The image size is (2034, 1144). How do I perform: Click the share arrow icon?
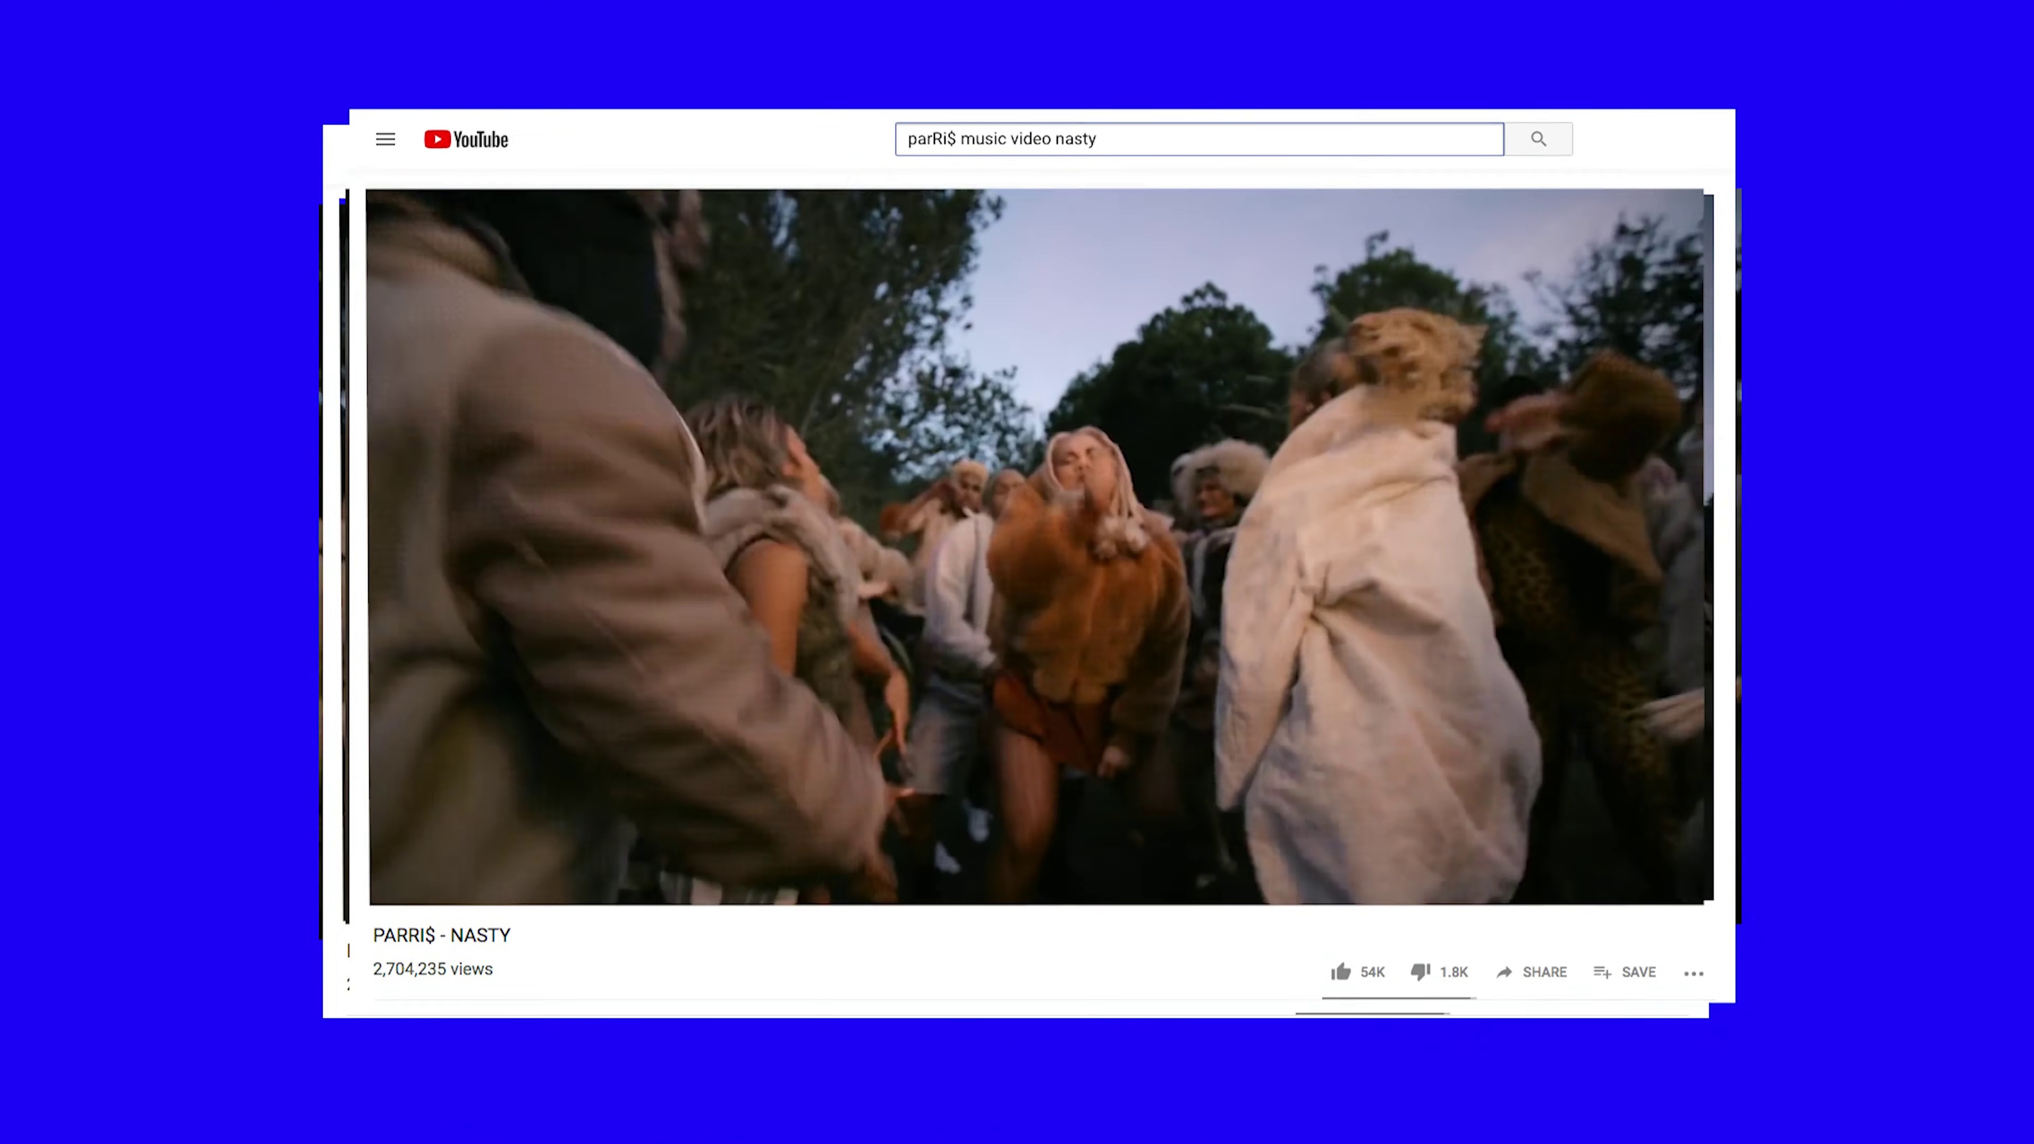point(1504,972)
